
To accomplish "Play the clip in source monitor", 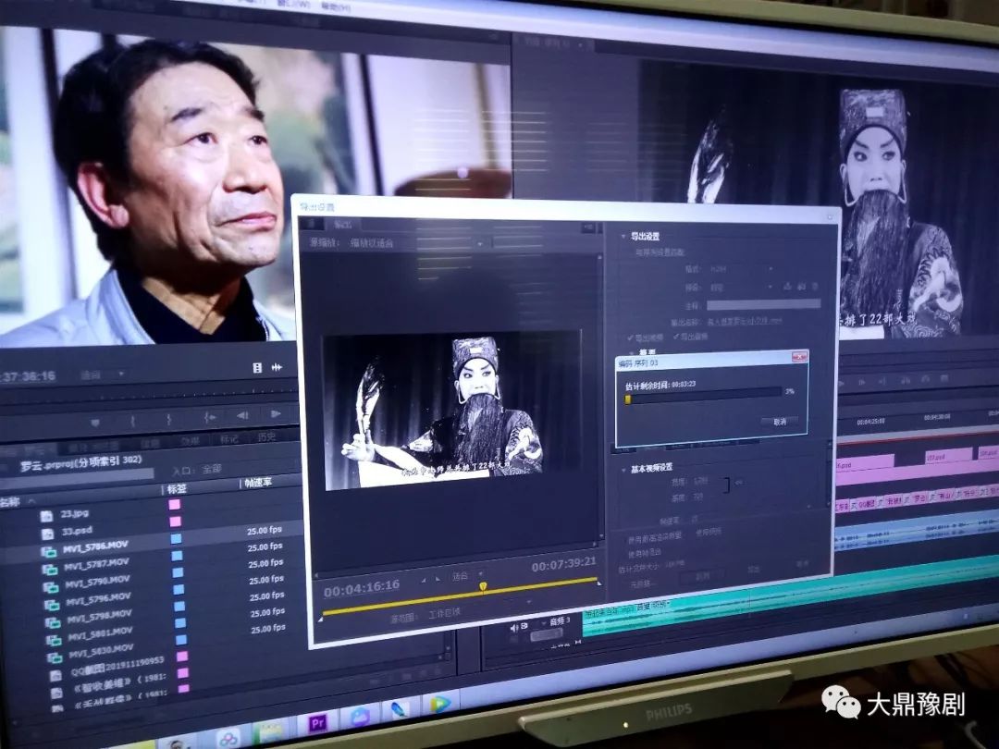I will click(276, 414).
